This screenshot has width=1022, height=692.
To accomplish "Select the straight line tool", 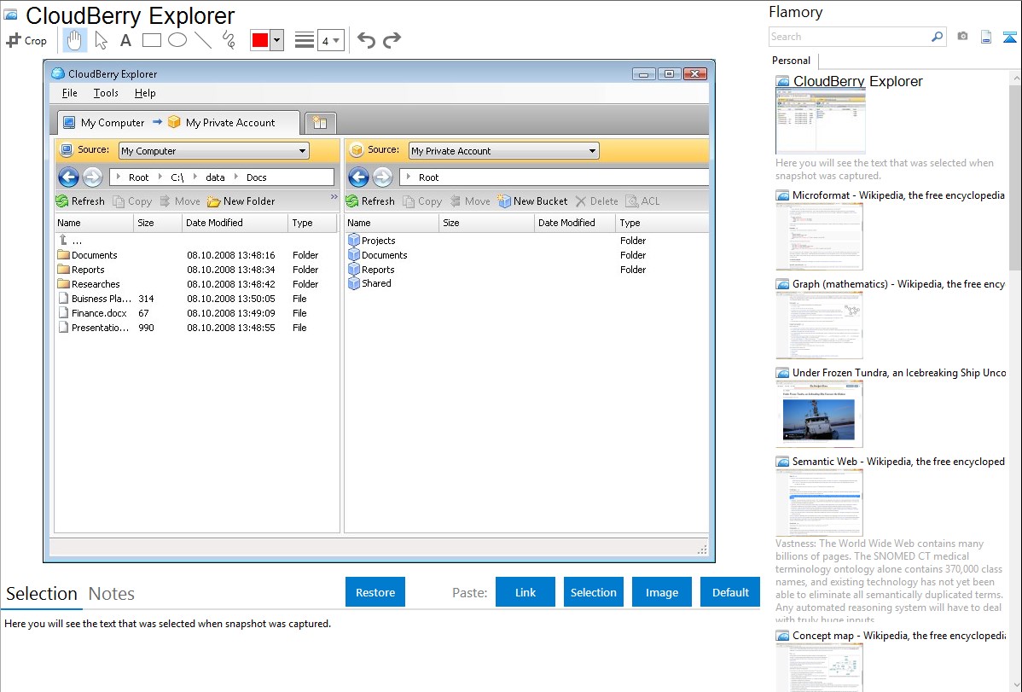I will point(203,40).
